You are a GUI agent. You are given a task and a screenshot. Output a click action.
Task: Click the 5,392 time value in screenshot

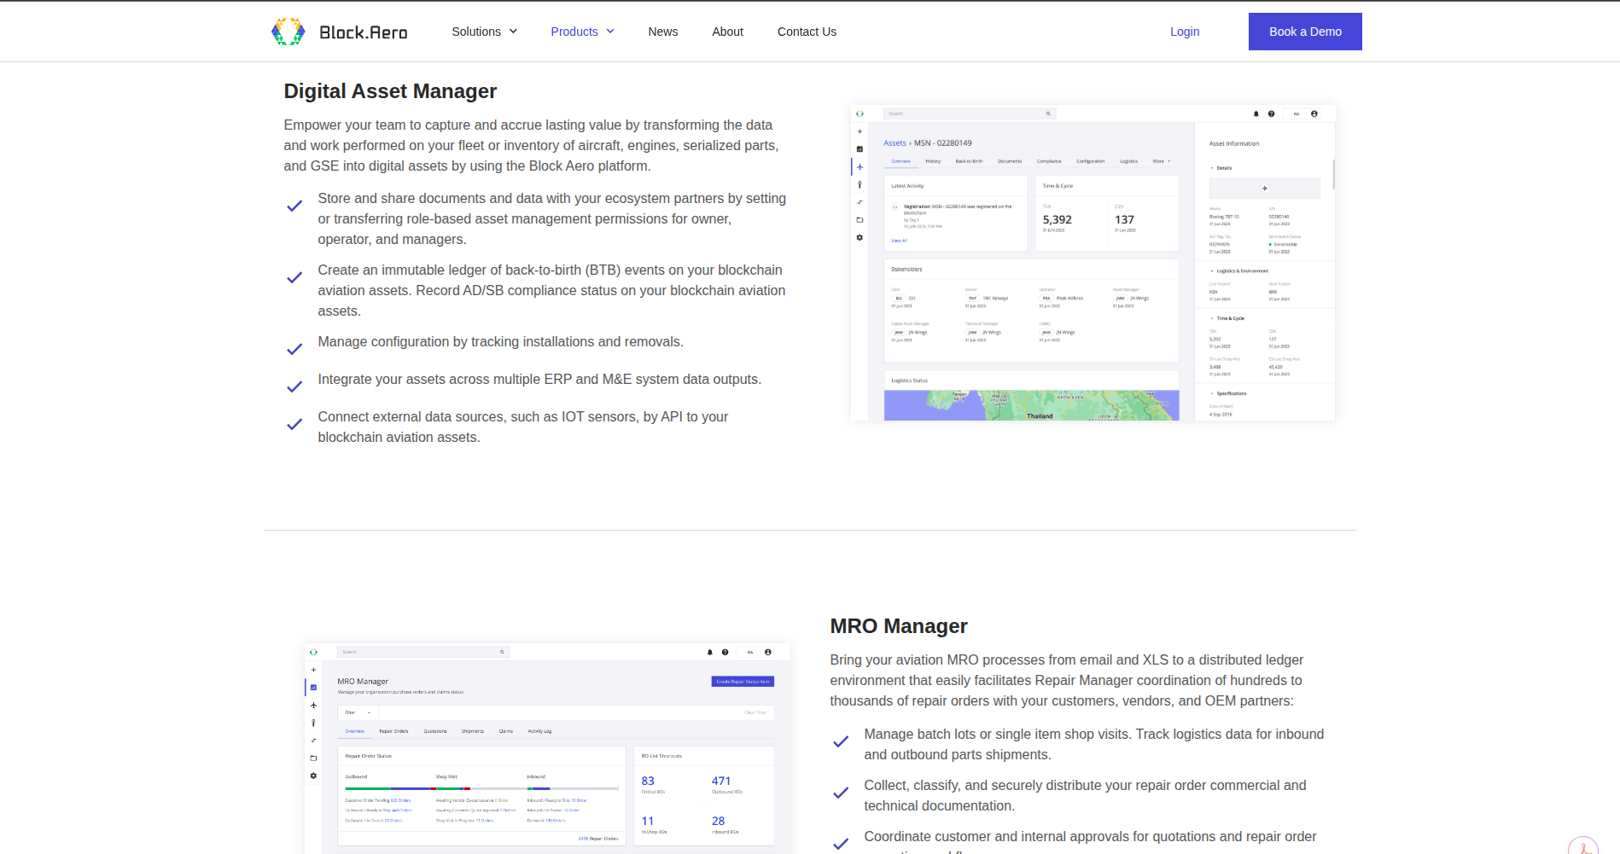(1057, 219)
